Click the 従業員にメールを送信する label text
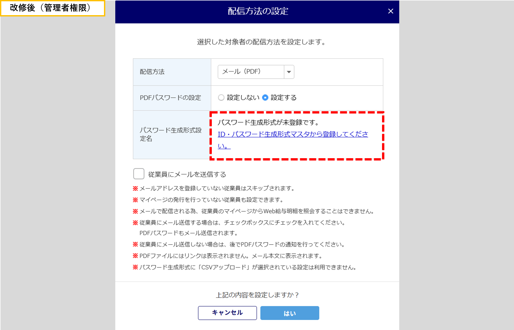This screenshot has width=514, height=330. coord(187,174)
